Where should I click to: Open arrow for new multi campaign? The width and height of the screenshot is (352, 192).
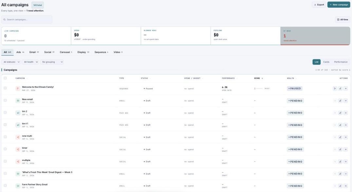(345, 137)
